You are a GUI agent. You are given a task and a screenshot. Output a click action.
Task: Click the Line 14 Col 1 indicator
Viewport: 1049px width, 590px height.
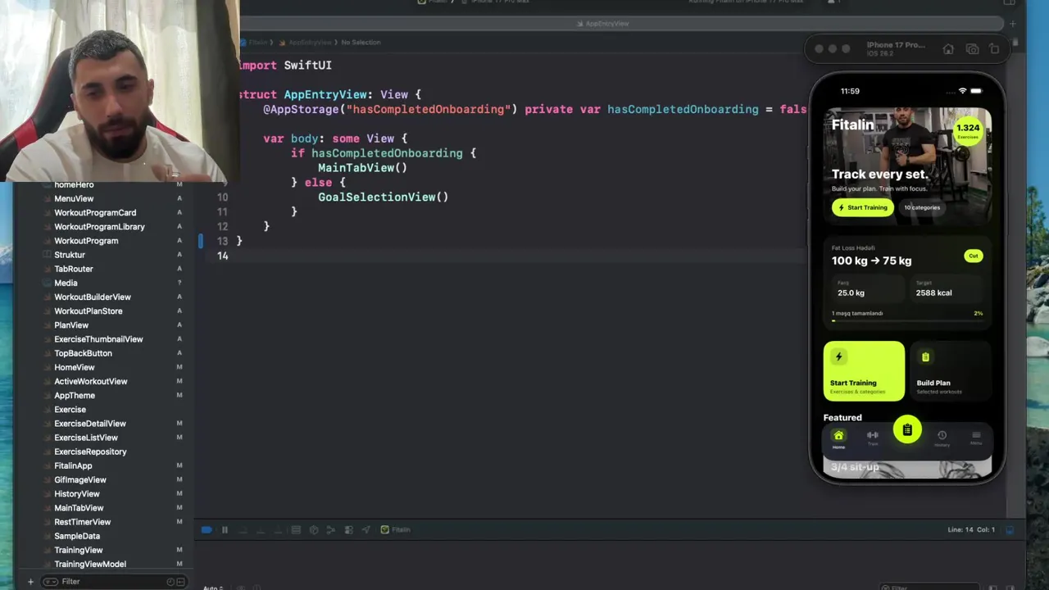point(971,530)
